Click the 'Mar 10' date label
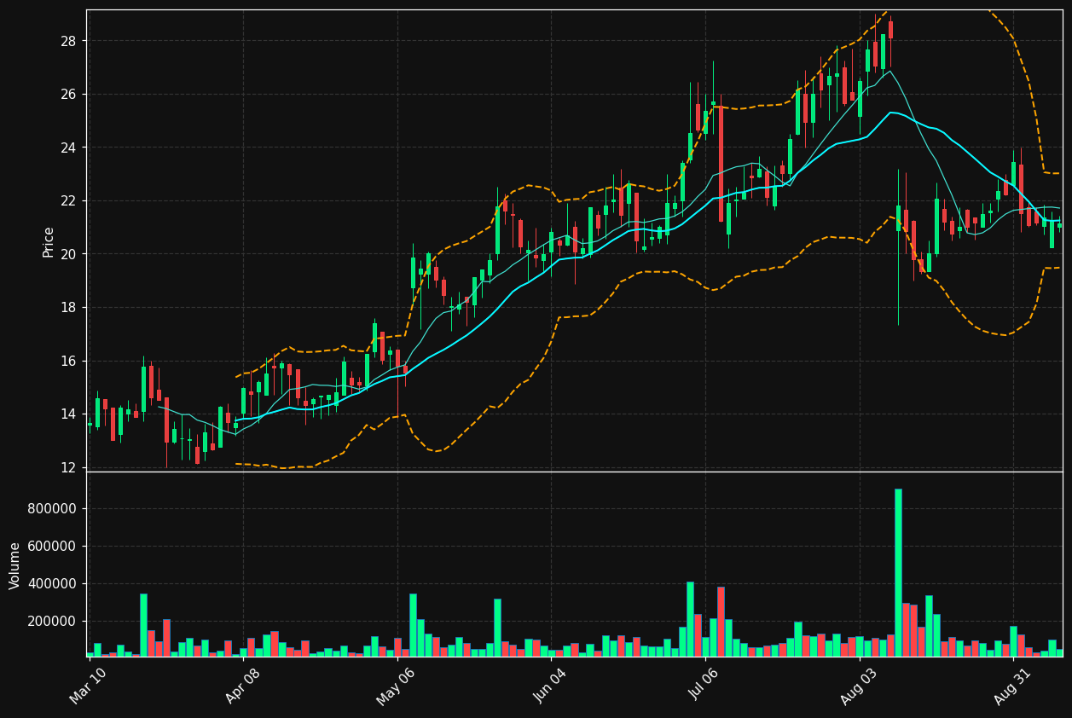The width and height of the screenshot is (1072, 718). pyautogui.click(x=88, y=686)
